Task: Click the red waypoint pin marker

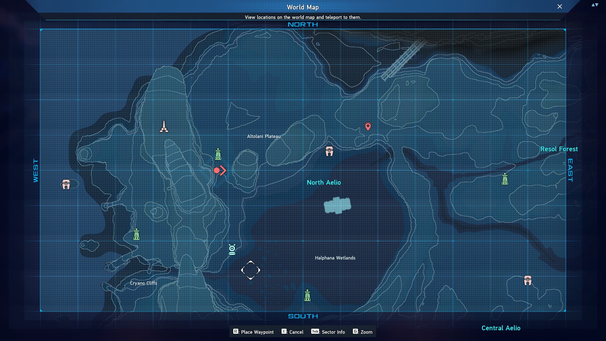Action: (x=368, y=126)
